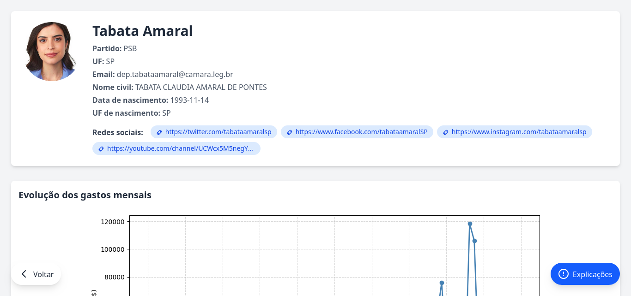This screenshot has height=296, width=631.
Task: Select the highest data point near 120000
Action: (x=470, y=224)
